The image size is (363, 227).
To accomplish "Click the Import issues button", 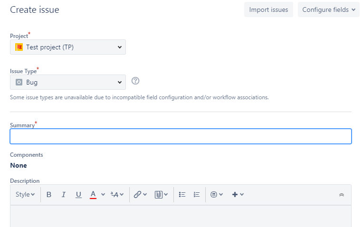I will (x=268, y=9).
